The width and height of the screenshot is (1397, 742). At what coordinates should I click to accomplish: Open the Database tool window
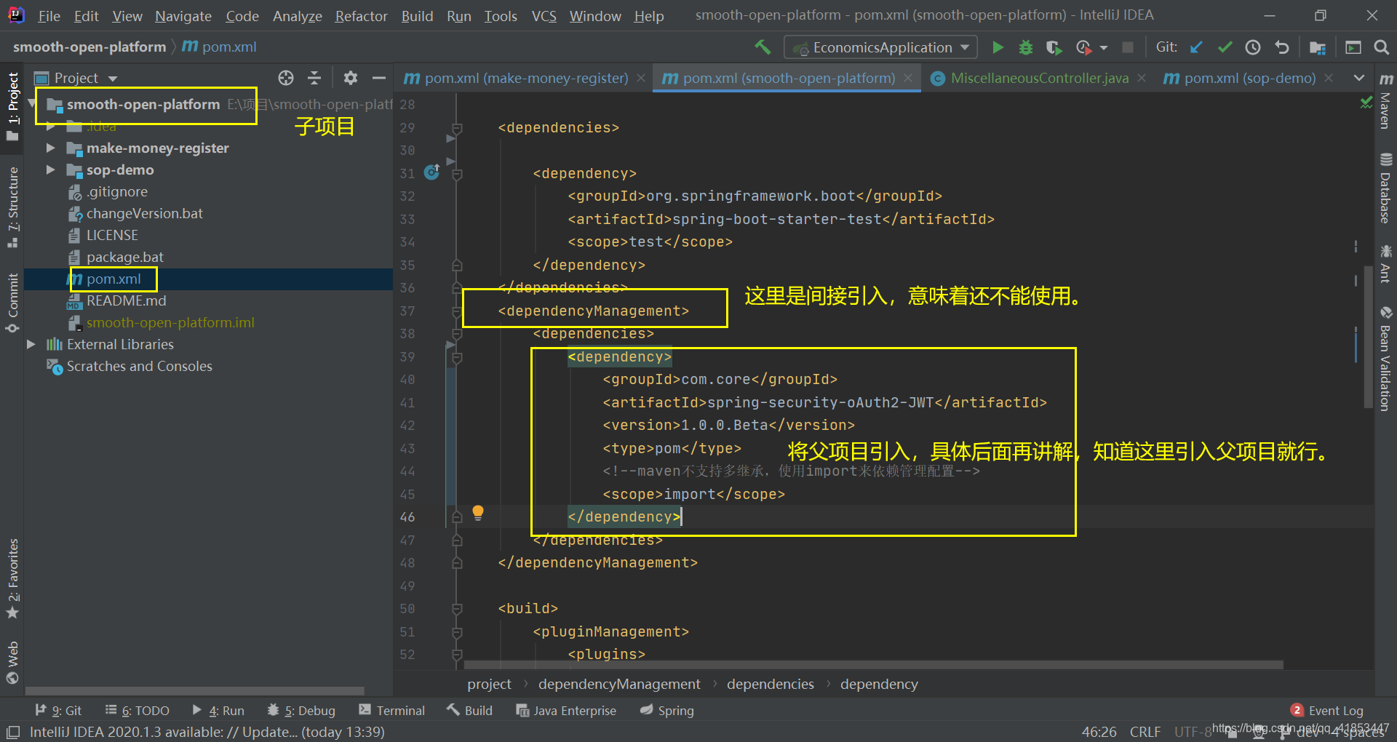[1385, 187]
